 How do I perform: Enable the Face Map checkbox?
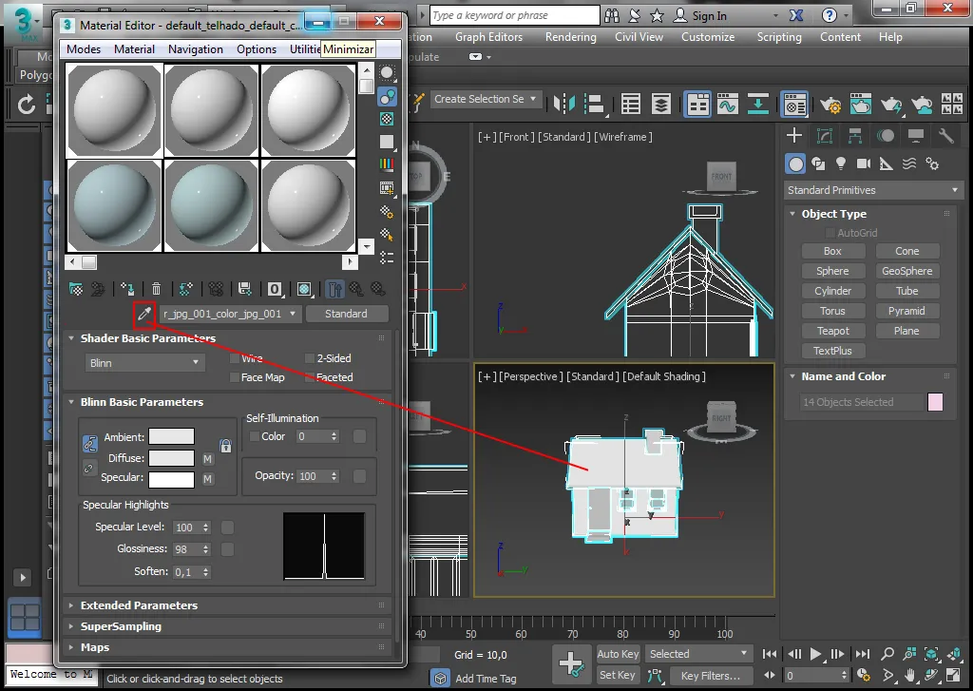pyautogui.click(x=235, y=376)
